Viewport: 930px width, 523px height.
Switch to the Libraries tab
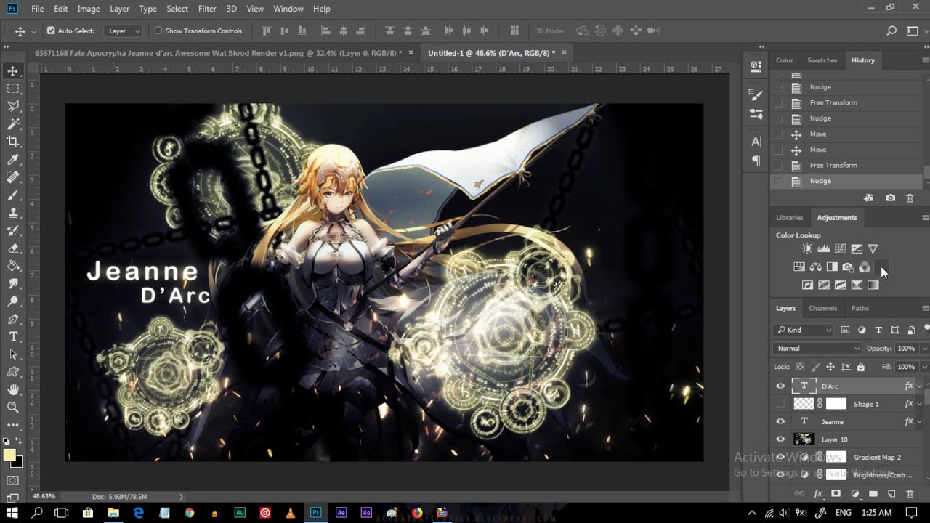(x=789, y=217)
